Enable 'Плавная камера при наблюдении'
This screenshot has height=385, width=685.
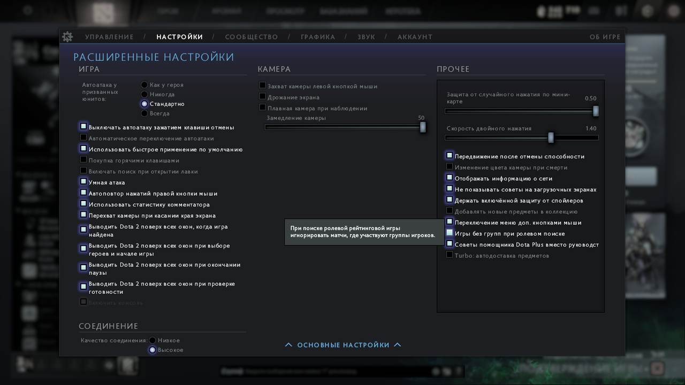coord(262,107)
